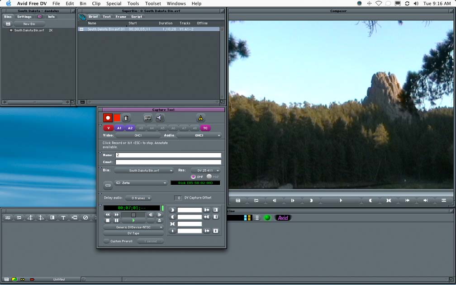
Task: Switch to the Script tab in SuperBin
Action: point(137,17)
